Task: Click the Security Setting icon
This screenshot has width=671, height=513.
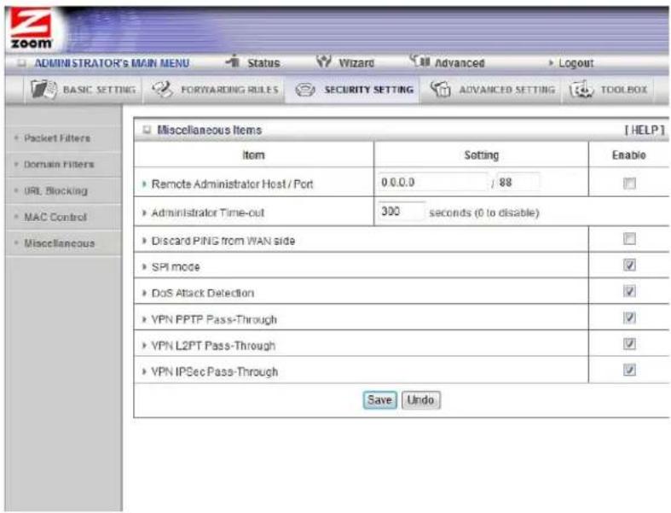Action: click(x=305, y=90)
